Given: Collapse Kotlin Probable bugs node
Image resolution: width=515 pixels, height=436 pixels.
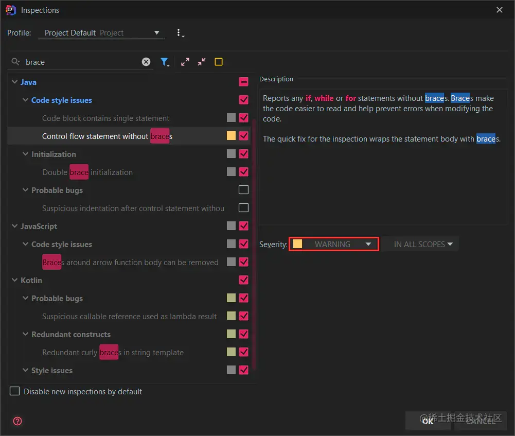Looking at the screenshot, I should 25,298.
